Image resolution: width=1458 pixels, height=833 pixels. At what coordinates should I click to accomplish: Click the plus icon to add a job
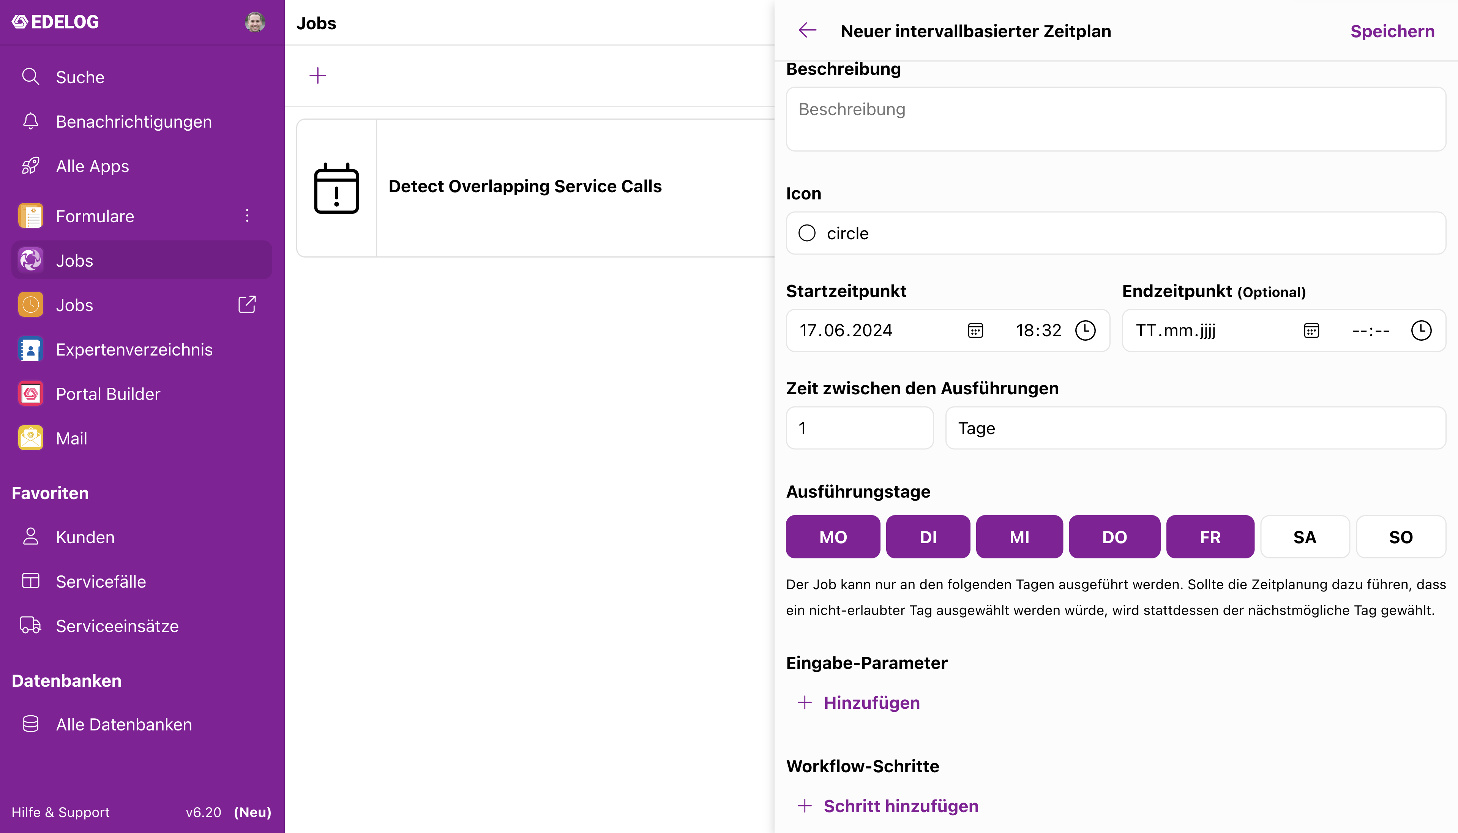tap(317, 76)
